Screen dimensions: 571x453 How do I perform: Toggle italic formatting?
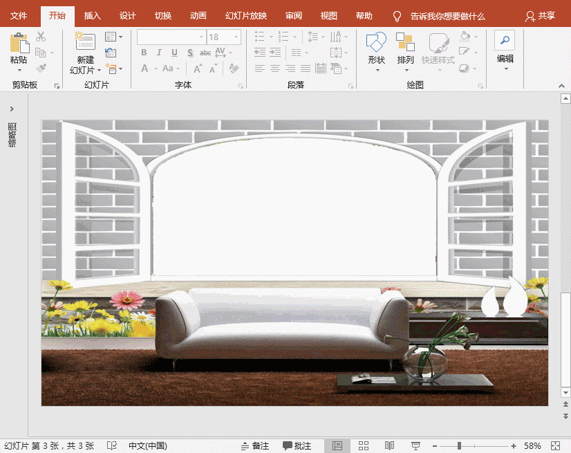coord(159,53)
